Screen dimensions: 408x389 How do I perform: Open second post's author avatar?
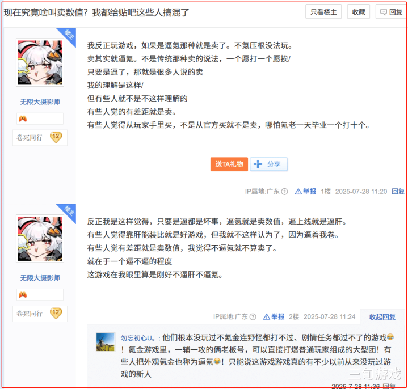[x=40, y=238]
